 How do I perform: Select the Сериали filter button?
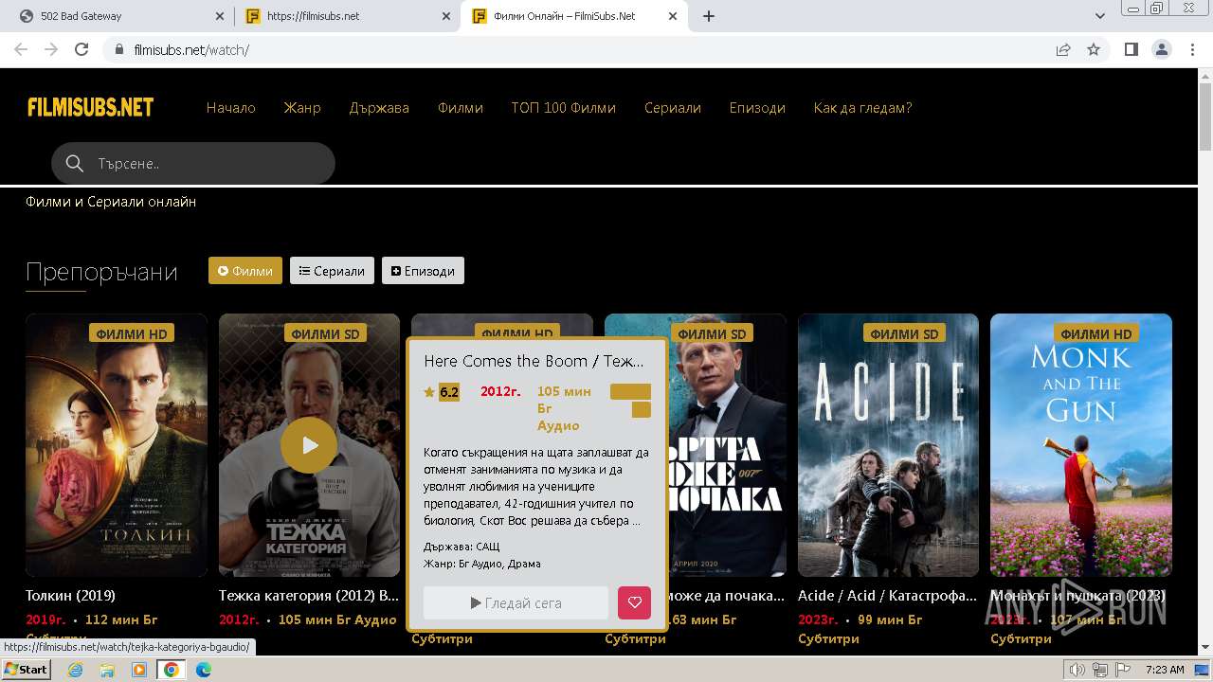[332, 271]
